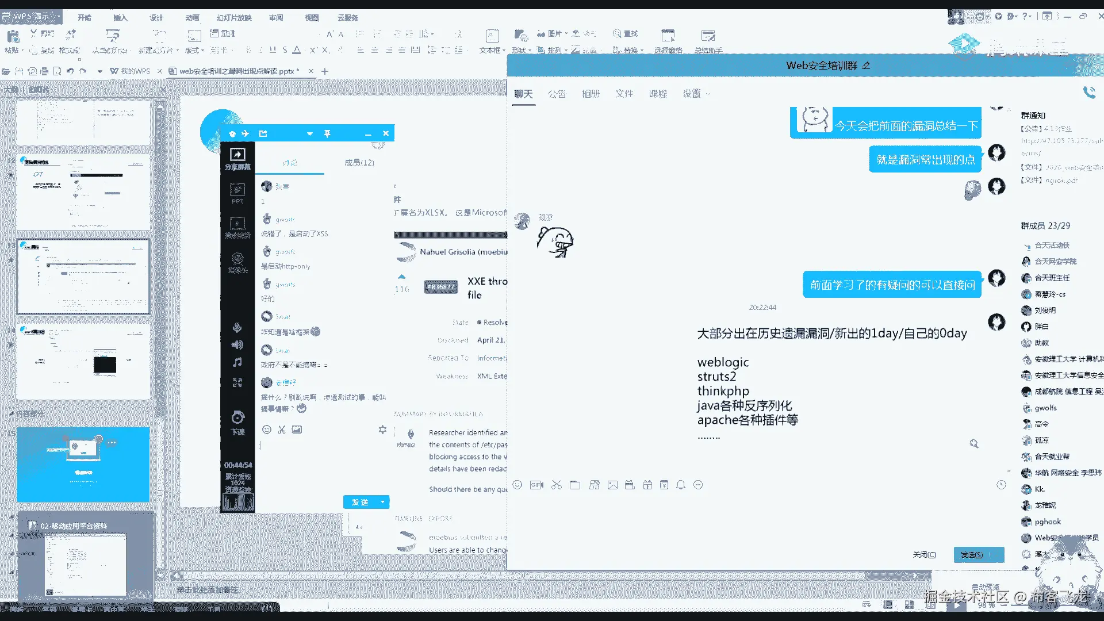This screenshot has width=1104, height=621.
Task: Open message history via the clock icon
Action: [1001, 485]
